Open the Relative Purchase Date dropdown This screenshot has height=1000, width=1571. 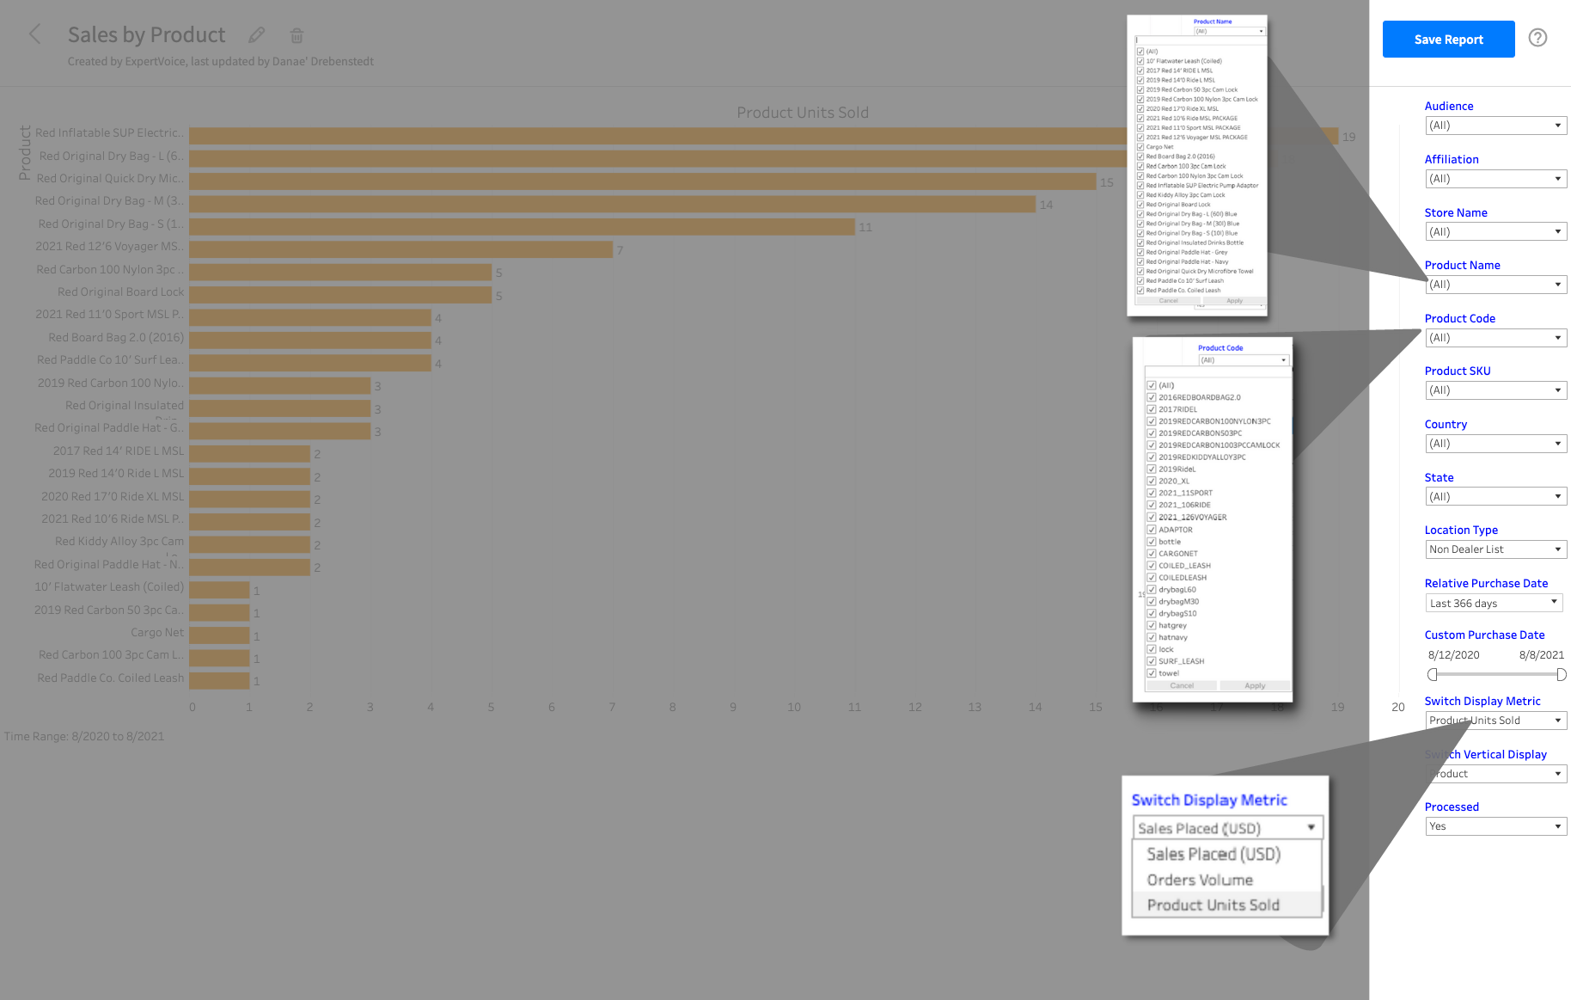tap(1494, 604)
